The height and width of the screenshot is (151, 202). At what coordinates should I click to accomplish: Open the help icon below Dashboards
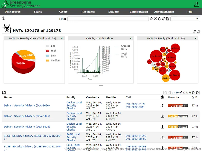click(x=4, y=18)
